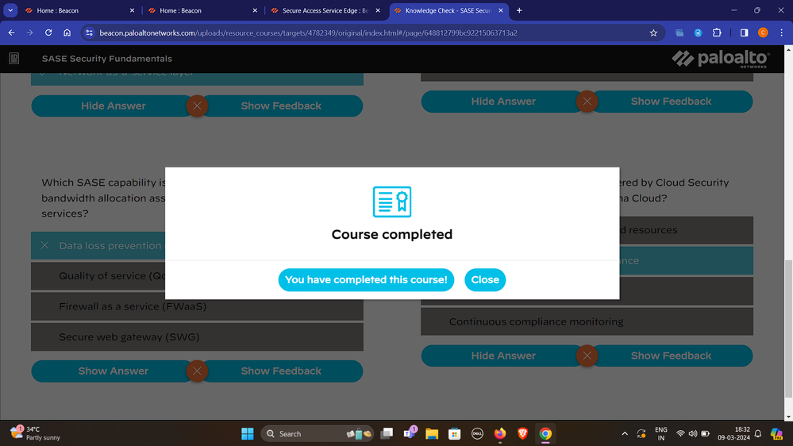Open a new browser tab

pyautogui.click(x=519, y=10)
